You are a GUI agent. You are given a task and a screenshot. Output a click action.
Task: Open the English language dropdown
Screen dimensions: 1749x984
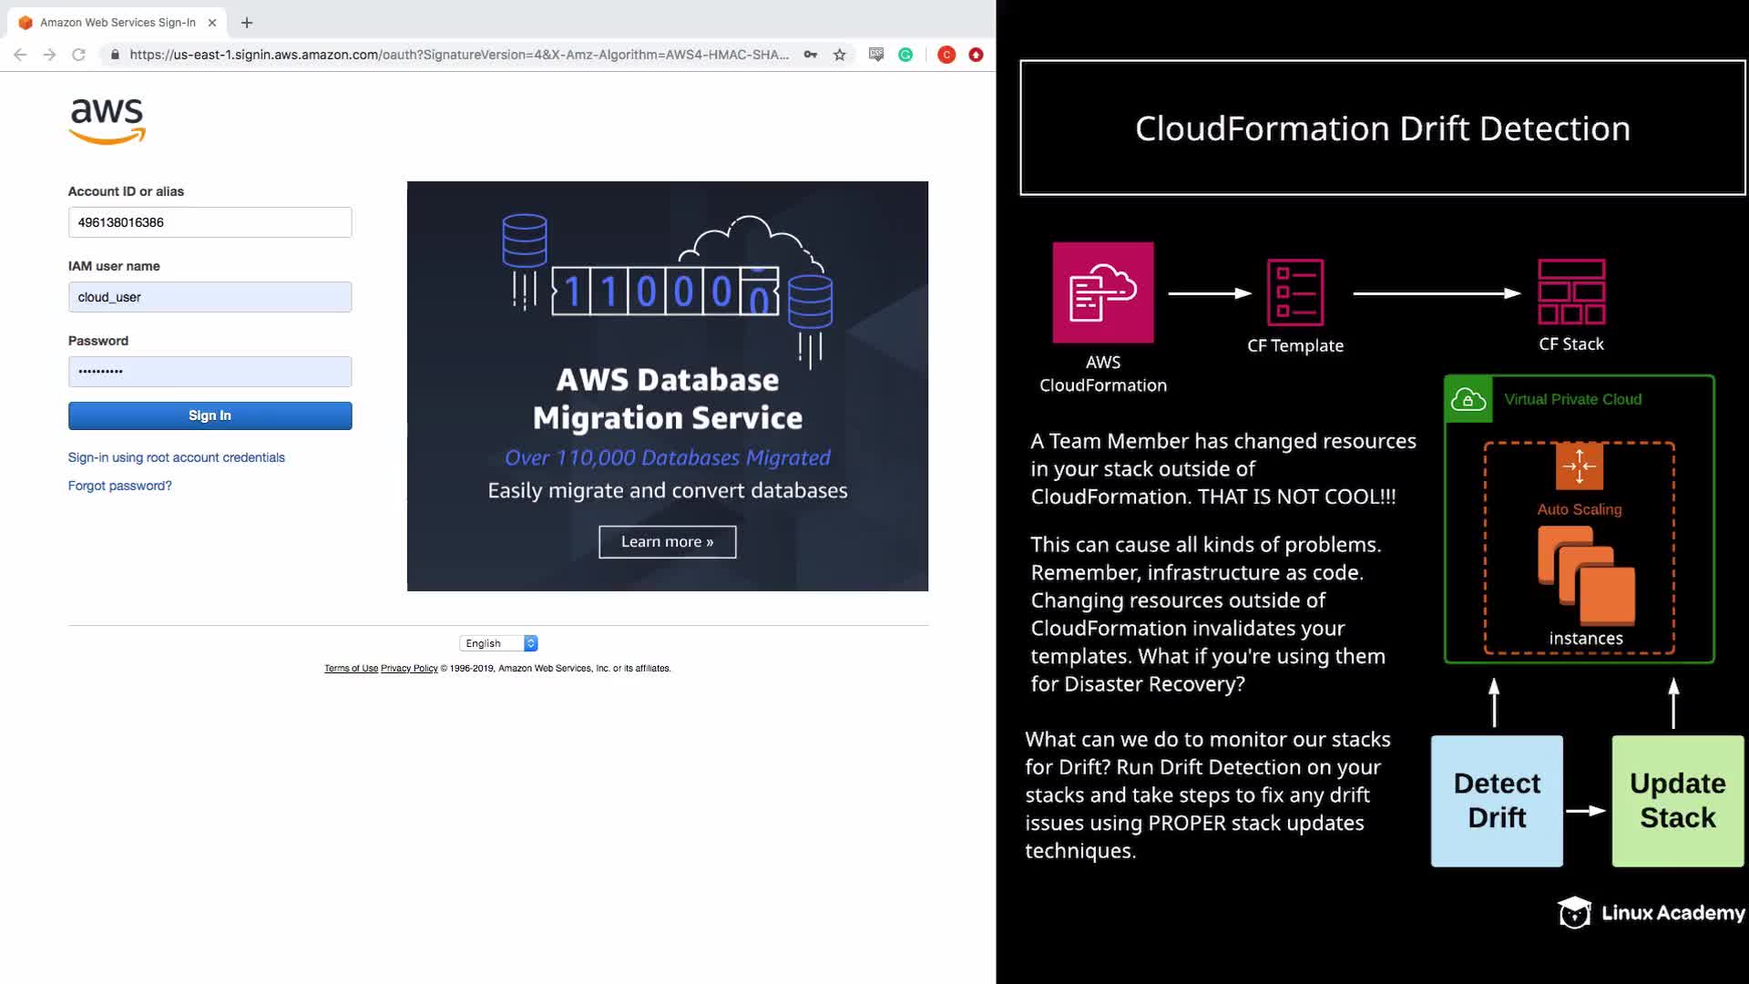click(x=498, y=643)
